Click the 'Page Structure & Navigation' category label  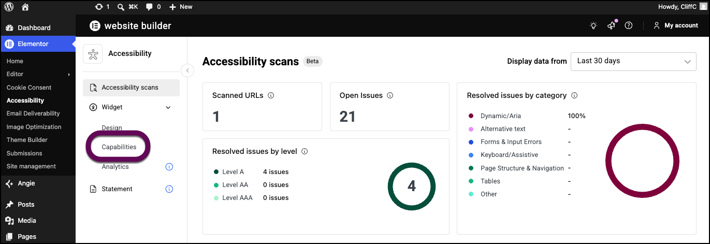(522, 168)
